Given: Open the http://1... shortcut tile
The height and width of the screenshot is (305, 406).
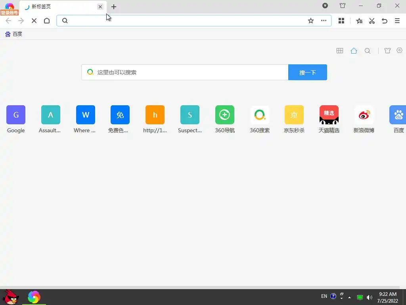Looking at the screenshot, I should 155,119.
